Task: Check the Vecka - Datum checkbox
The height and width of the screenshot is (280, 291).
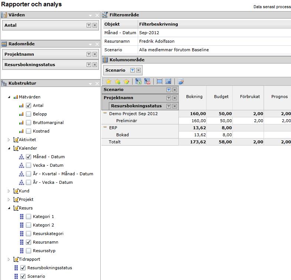Action: [x=29, y=165]
